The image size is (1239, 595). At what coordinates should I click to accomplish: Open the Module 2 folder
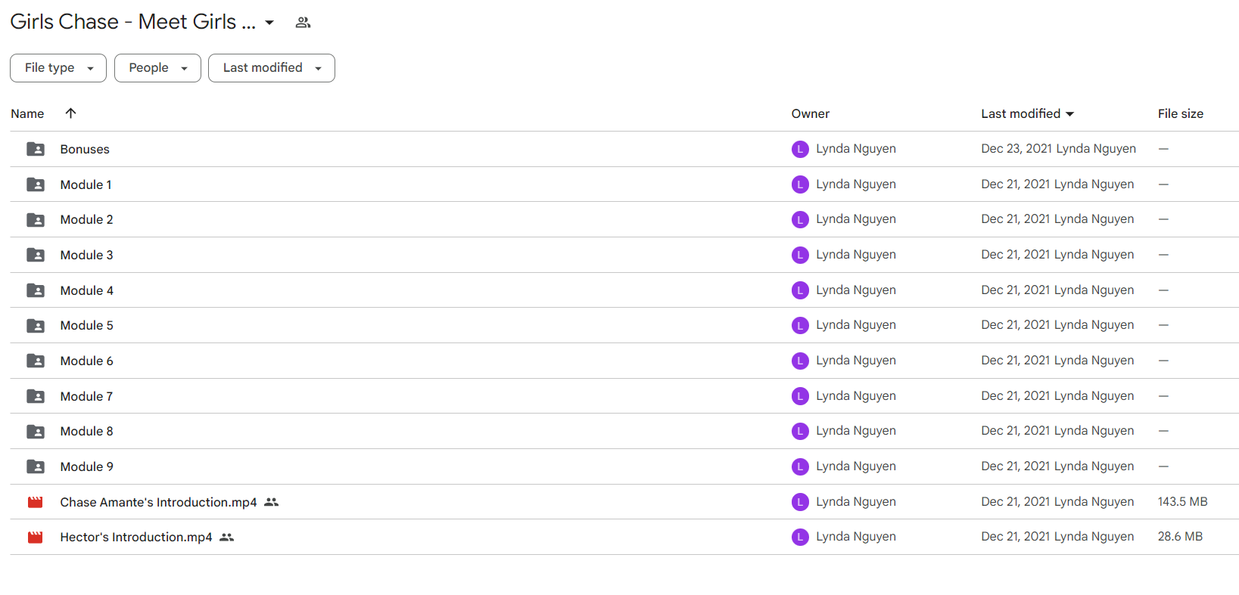tap(87, 219)
